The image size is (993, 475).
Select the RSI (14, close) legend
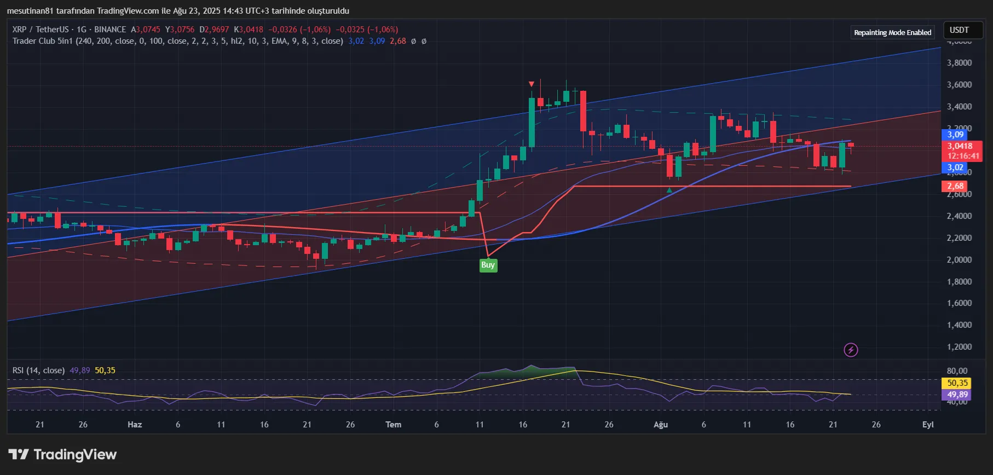(38, 370)
